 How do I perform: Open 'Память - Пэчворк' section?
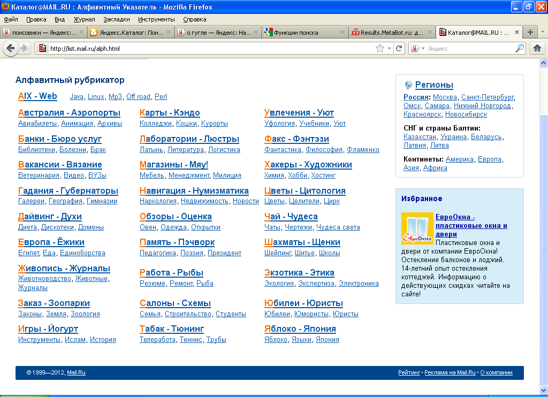177,242
